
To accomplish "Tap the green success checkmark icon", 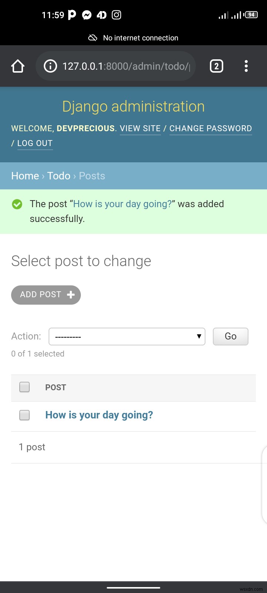I will point(17,204).
